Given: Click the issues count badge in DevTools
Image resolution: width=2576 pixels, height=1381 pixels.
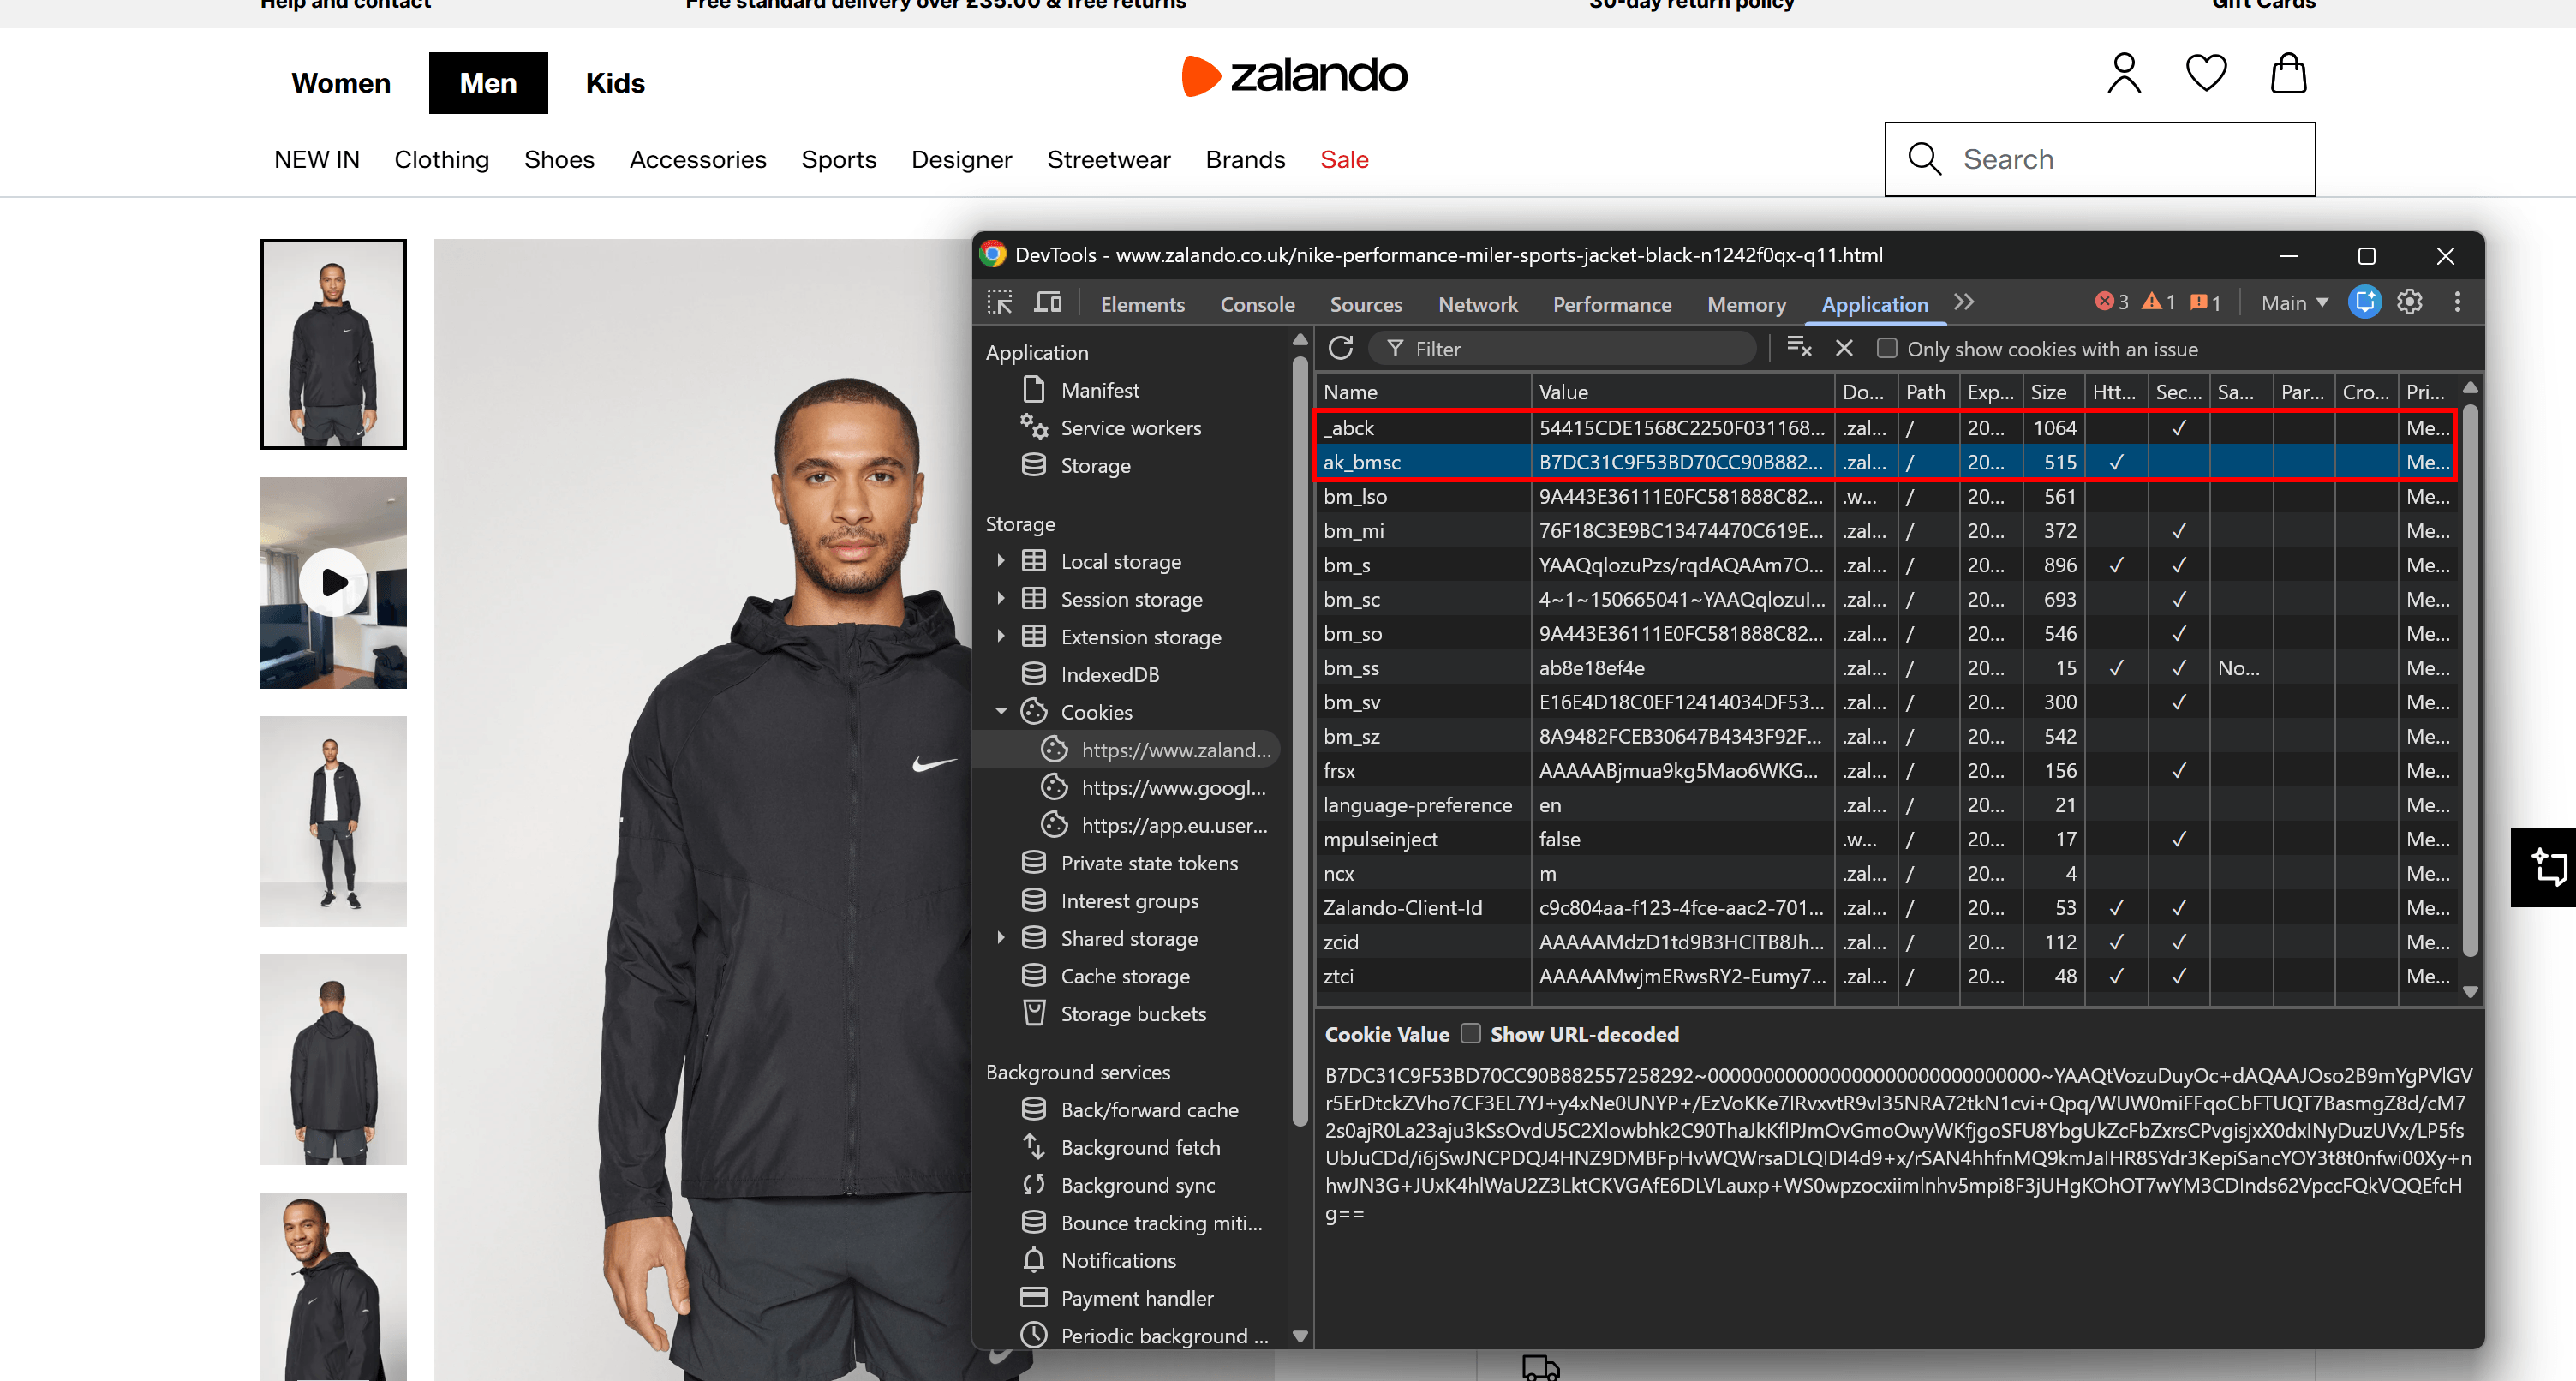Looking at the screenshot, I should tap(2205, 302).
